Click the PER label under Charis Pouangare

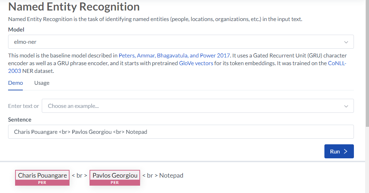42,182
